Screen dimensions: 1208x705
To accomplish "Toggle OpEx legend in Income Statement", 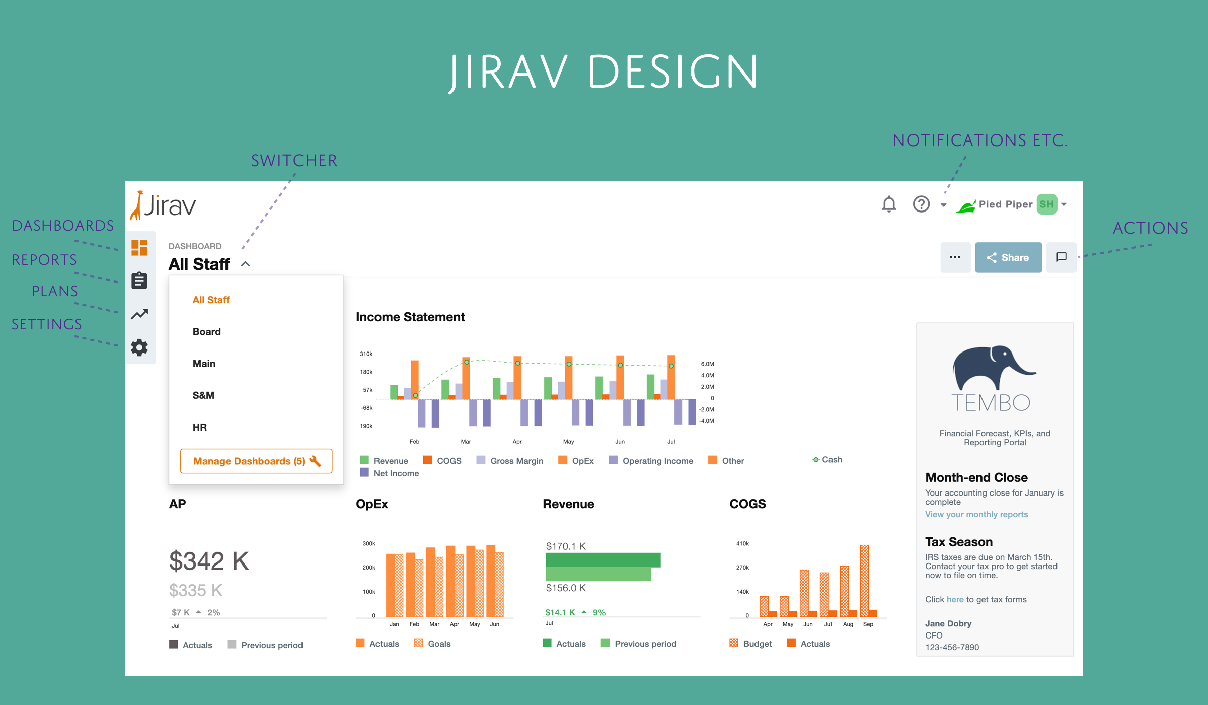I will 576,460.
